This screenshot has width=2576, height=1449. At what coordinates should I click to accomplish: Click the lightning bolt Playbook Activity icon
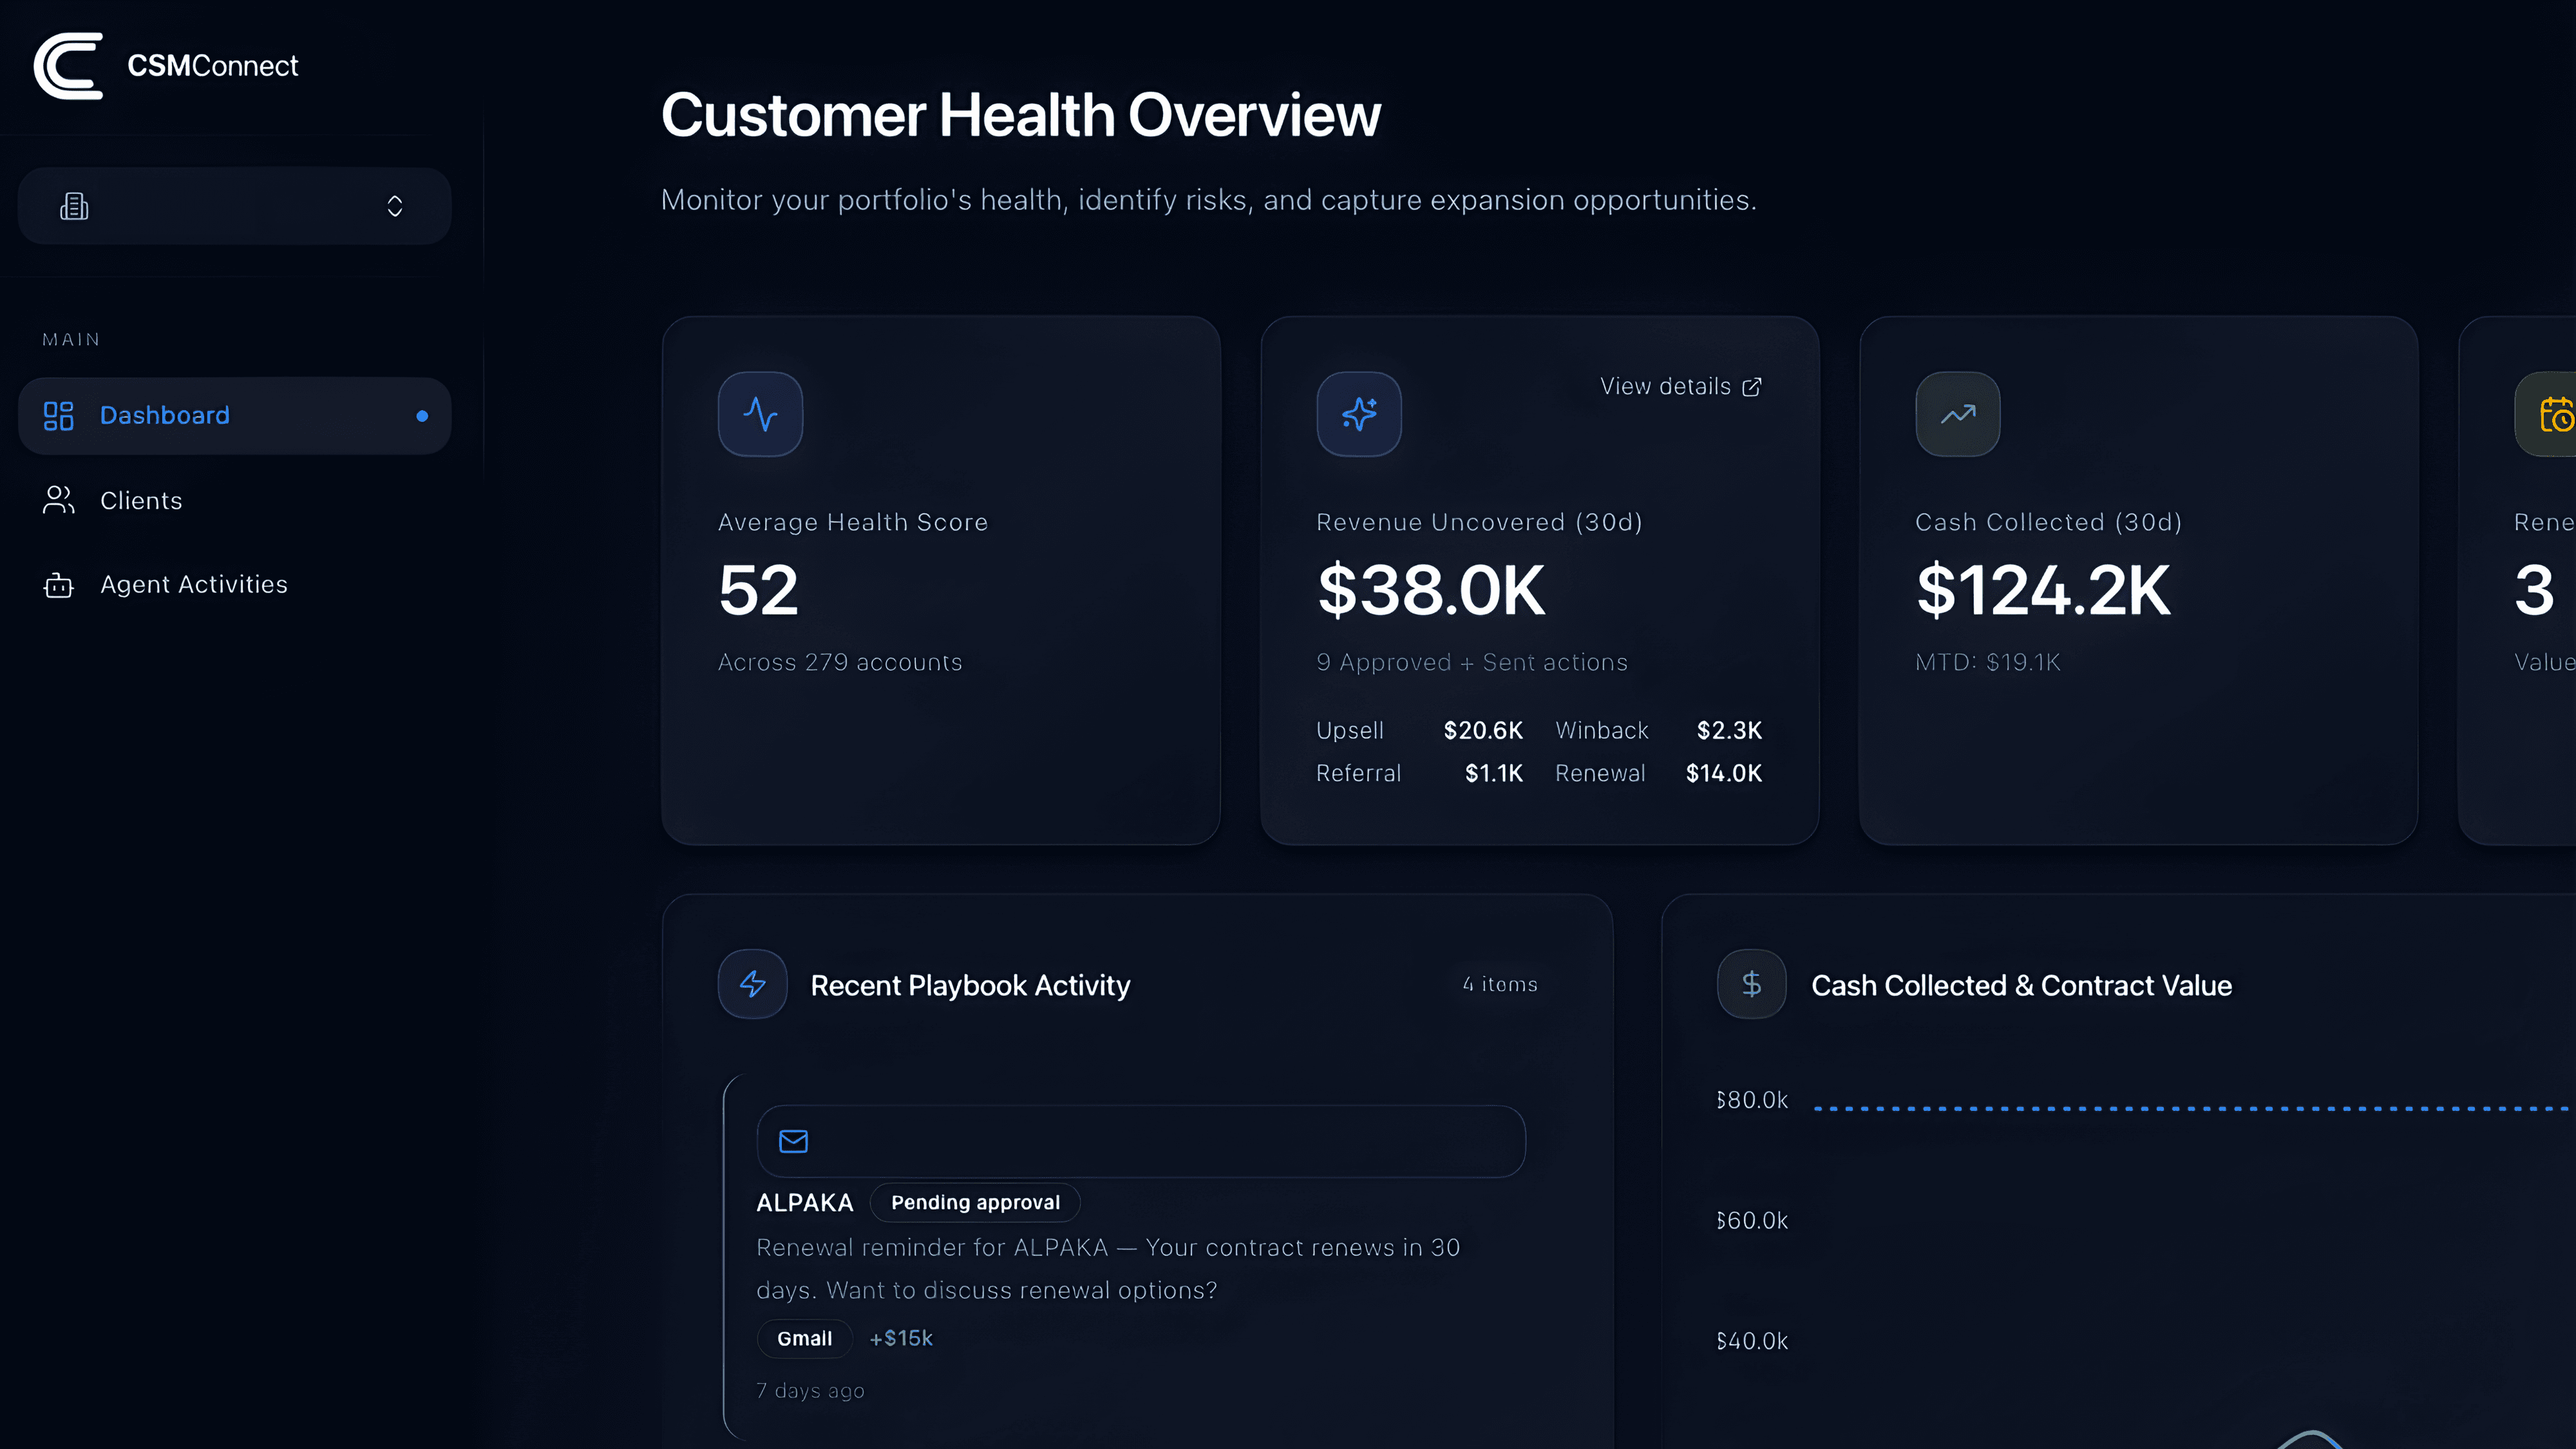point(752,984)
